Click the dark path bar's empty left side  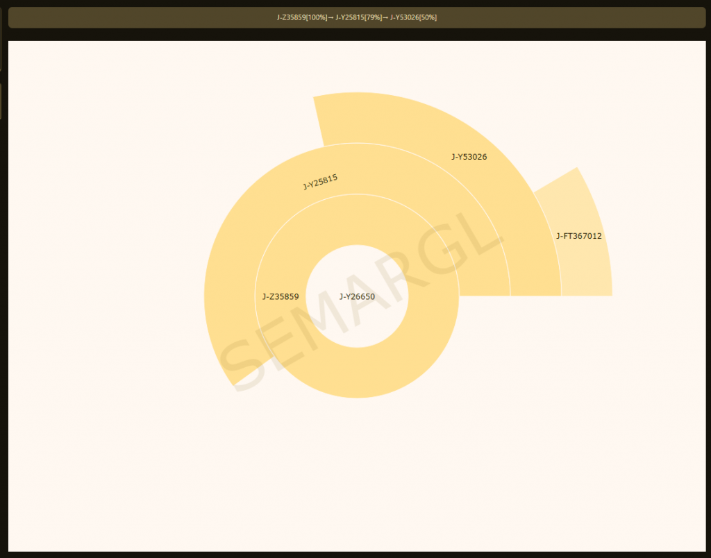coord(104,17)
